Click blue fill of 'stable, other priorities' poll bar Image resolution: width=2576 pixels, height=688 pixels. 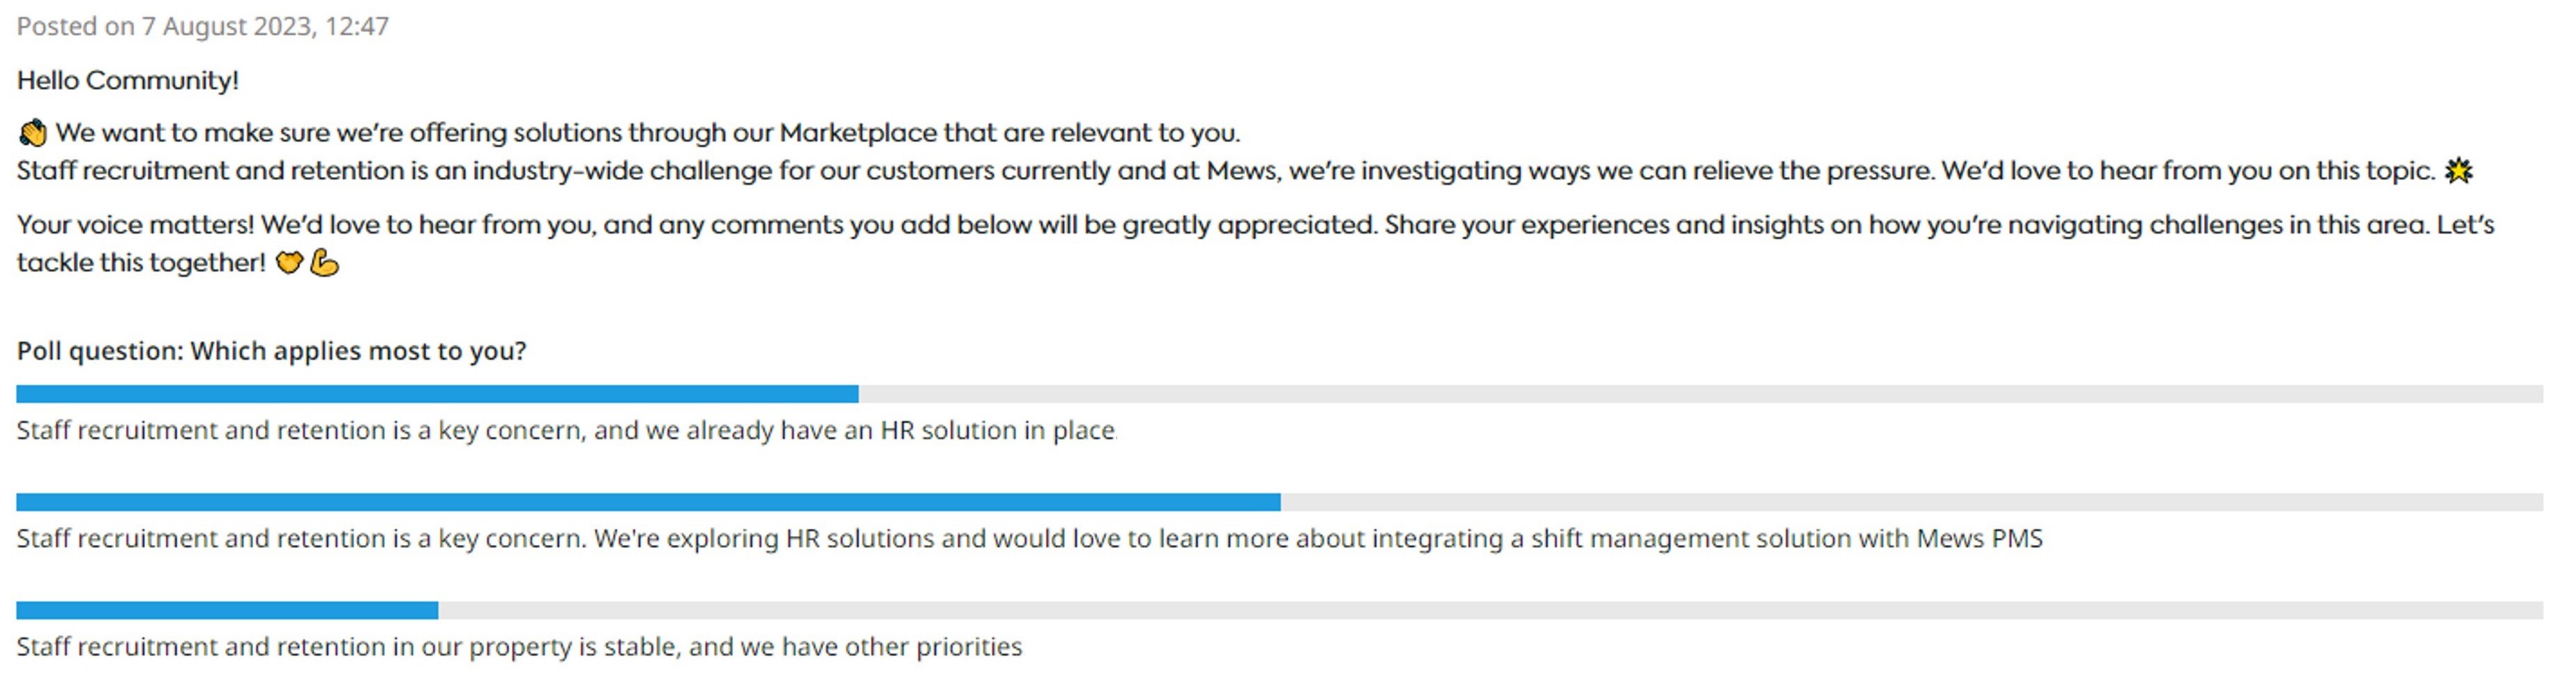coord(226,610)
